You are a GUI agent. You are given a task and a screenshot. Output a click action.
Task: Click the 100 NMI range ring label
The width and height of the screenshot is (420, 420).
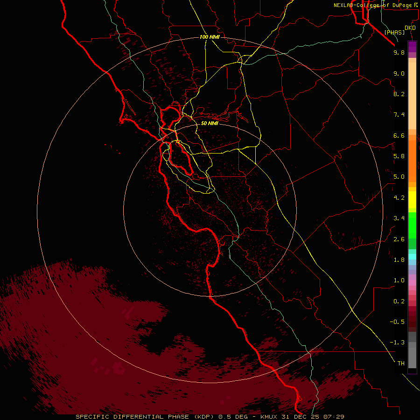point(210,37)
